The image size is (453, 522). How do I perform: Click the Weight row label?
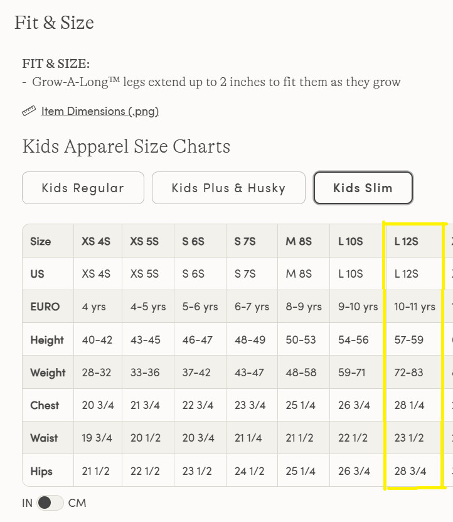click(x=48, y=372)
